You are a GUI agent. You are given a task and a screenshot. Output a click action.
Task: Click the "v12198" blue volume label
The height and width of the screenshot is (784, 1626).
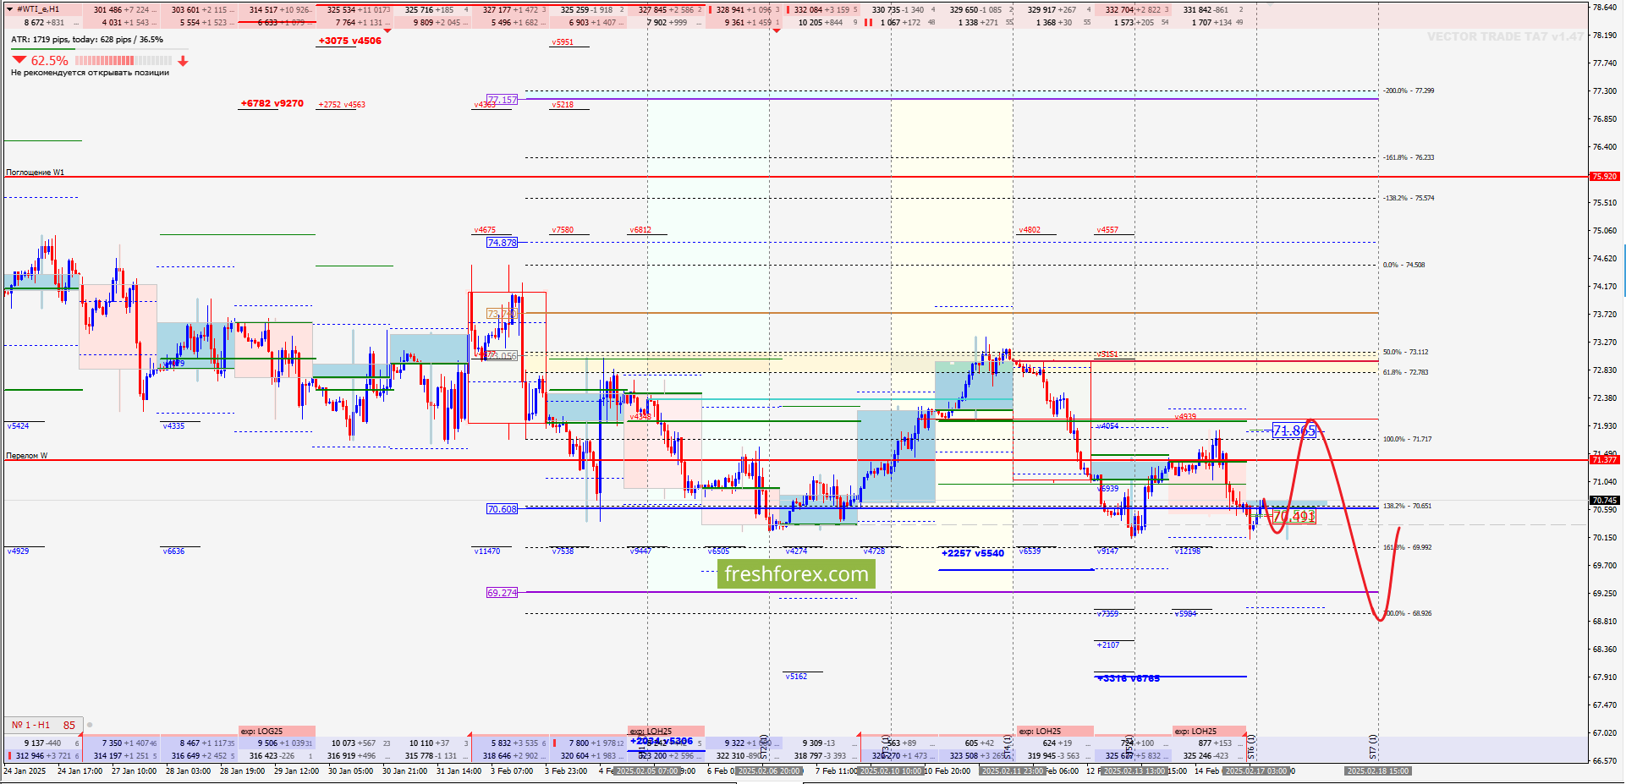pos(1188,551)
